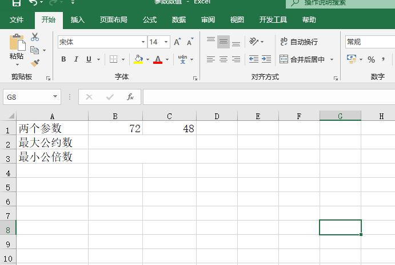Open the 文件 file menu
This screenshot has width=395, height=265.
coord(17,20)
